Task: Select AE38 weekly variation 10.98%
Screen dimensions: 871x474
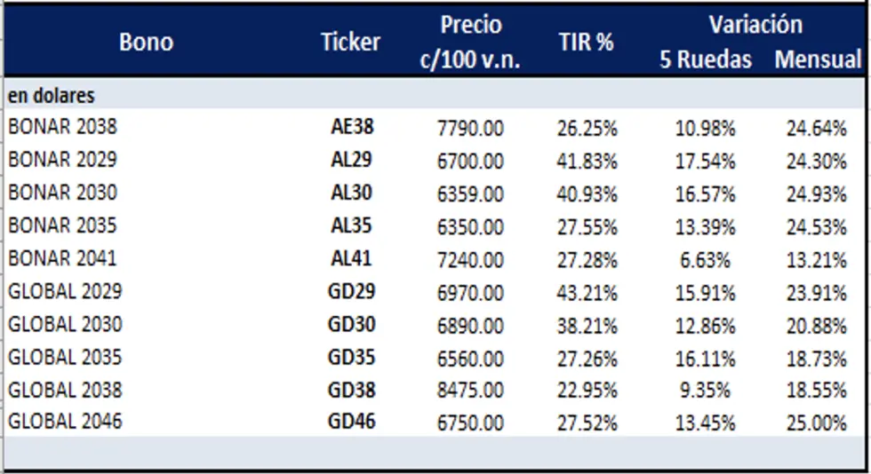Action: coord(705,128)
